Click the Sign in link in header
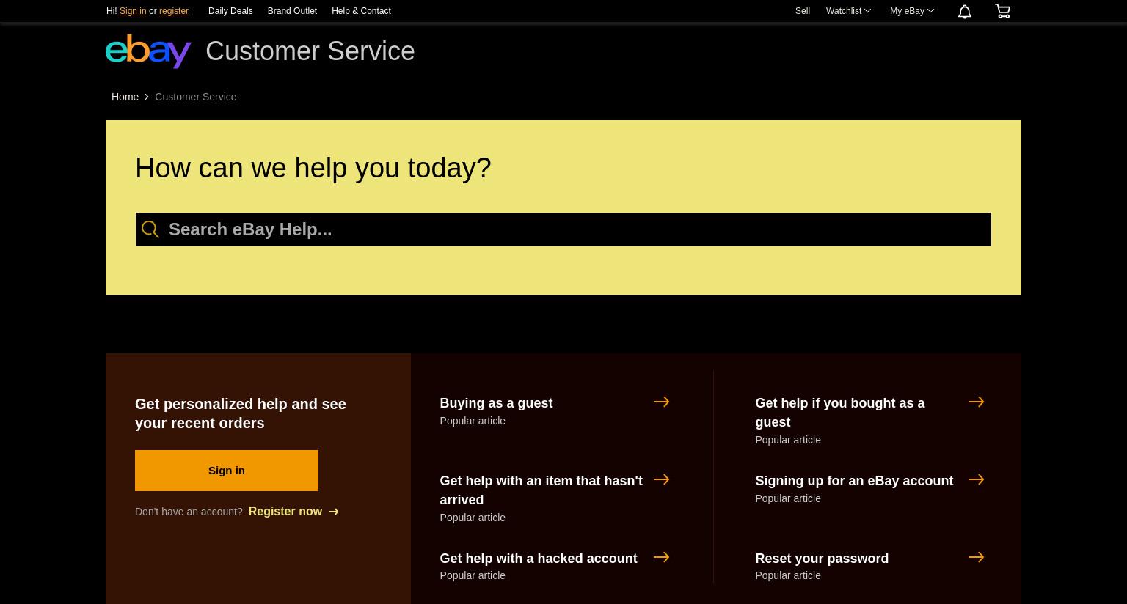1127x604 pixels. coord(133,11)
